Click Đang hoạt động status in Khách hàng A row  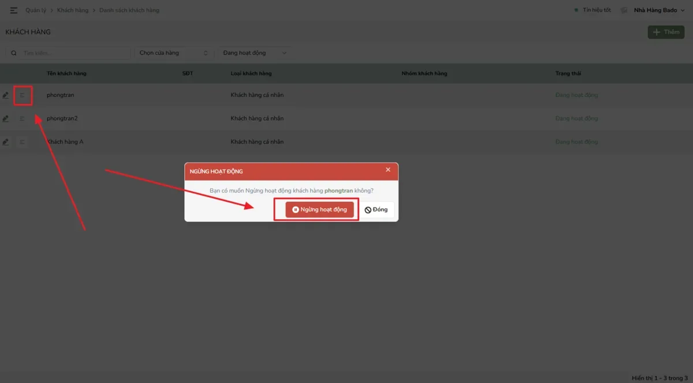pos(577,142)
